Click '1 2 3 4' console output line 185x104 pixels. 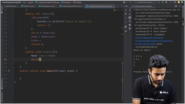[138, 56]
